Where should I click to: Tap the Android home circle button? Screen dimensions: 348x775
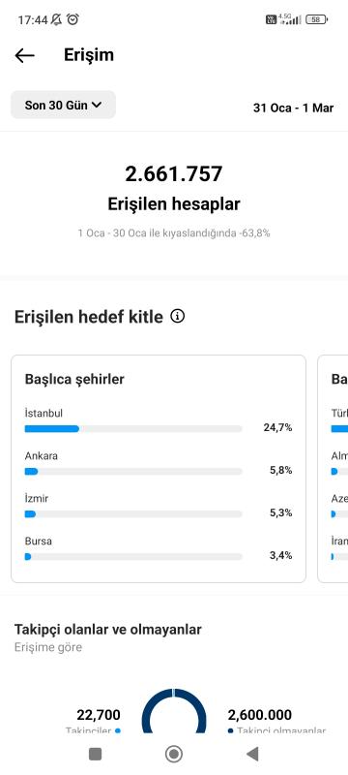[x=173, y=754]
